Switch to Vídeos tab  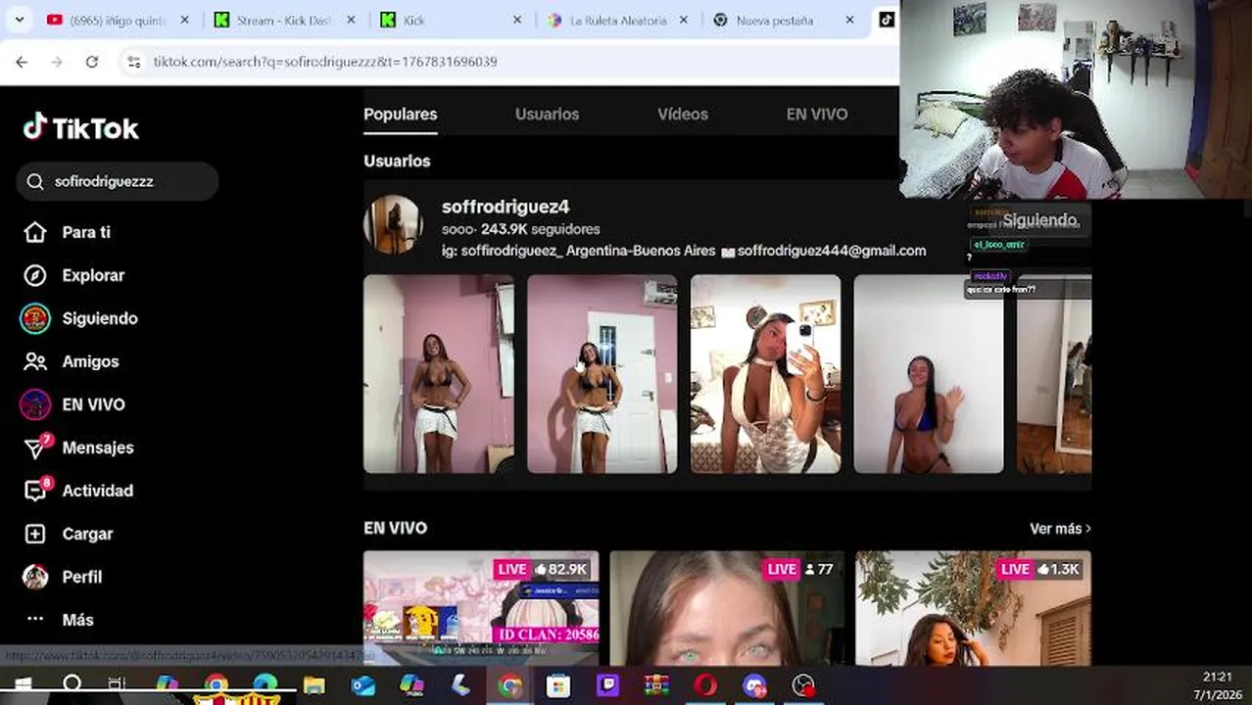click(683, 115)
